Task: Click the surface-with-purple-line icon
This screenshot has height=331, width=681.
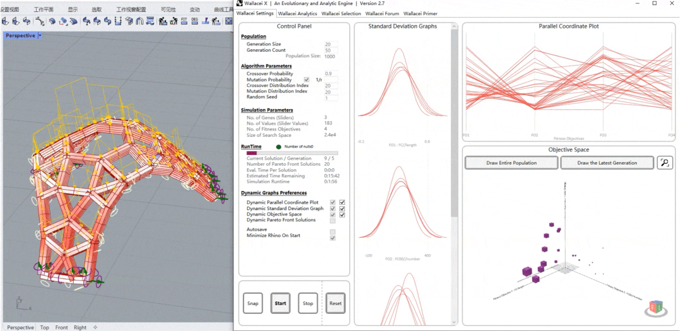Action: tap(205, 21)
